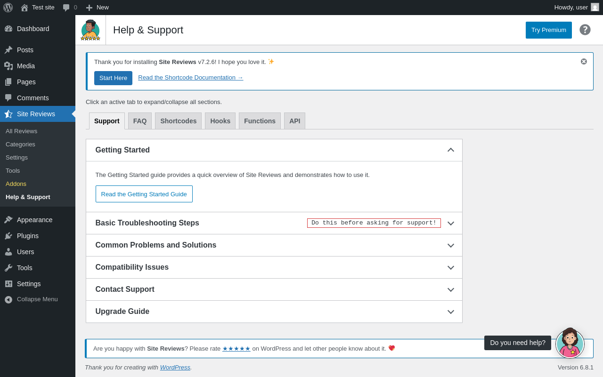Image resolution: width=603 pixels, height=377 pixels.
Task: Click the WordPress logo icon
Action: pos(8,8)
